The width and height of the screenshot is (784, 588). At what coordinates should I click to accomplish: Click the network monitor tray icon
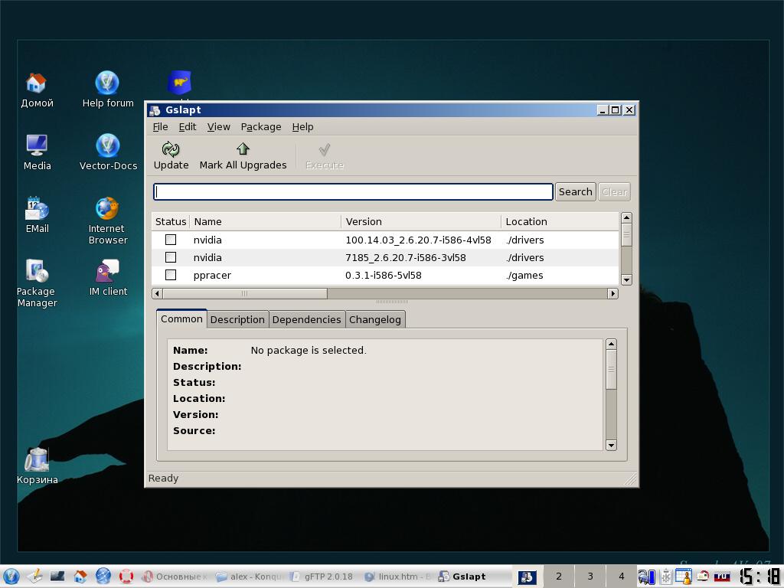[646, 577]
